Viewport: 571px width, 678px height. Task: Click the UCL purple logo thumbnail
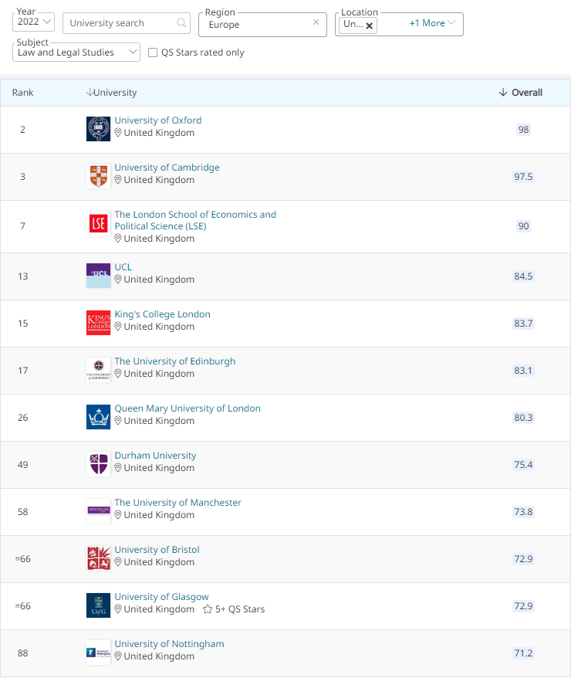coord(98,275)
